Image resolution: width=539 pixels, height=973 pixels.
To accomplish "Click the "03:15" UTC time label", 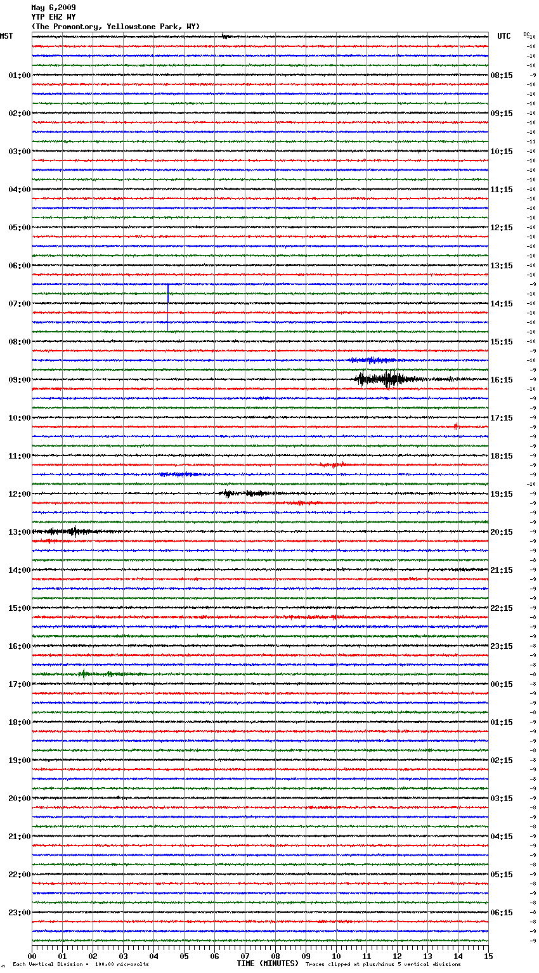I will tap(502, 799).
